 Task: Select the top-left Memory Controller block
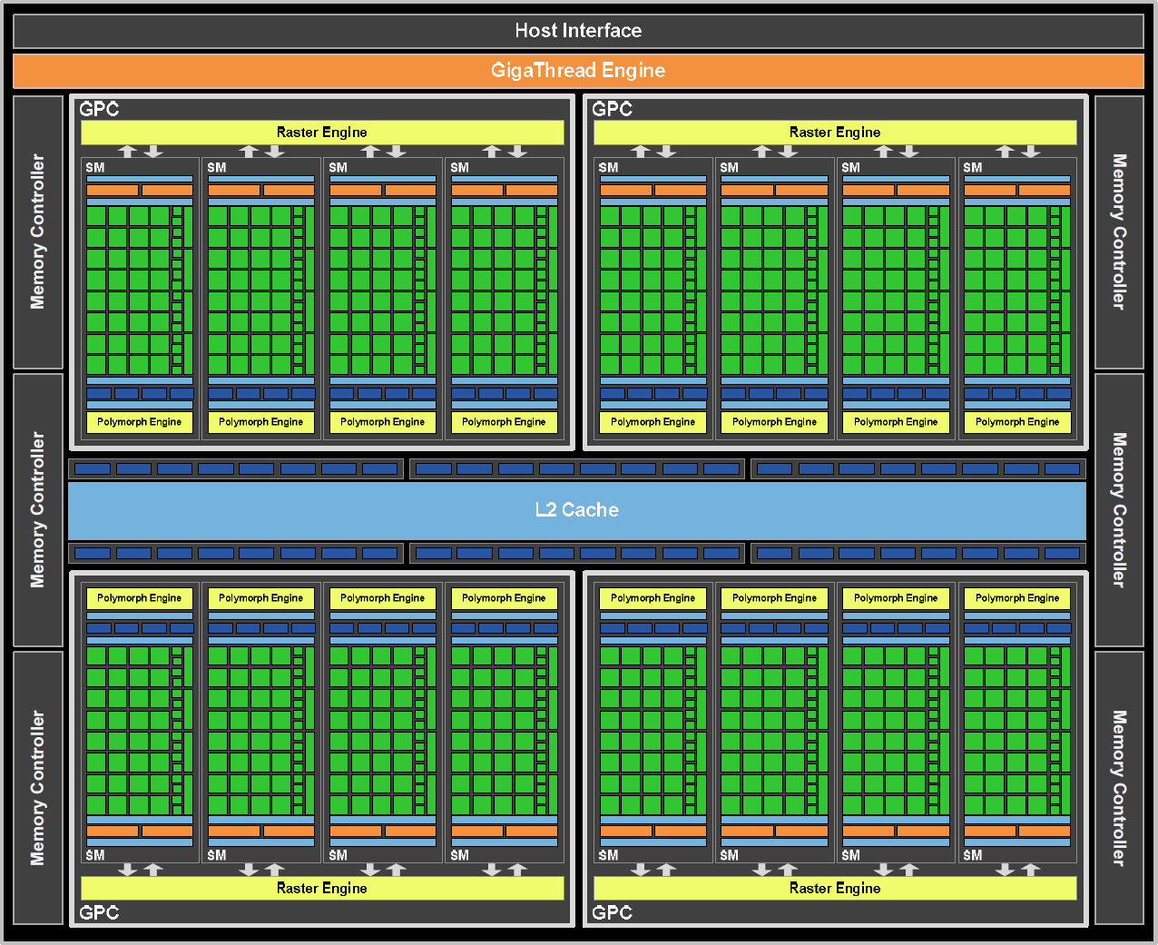(38, 232)
